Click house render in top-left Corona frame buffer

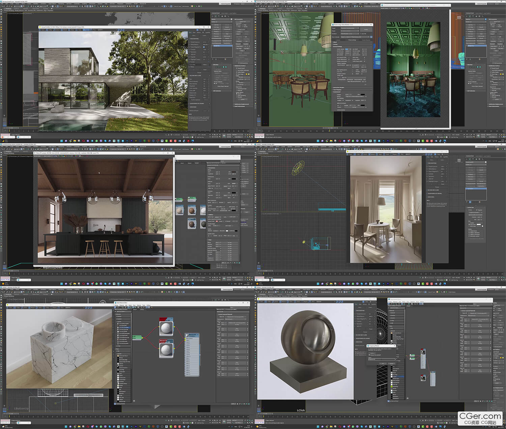tap(113, 81)
